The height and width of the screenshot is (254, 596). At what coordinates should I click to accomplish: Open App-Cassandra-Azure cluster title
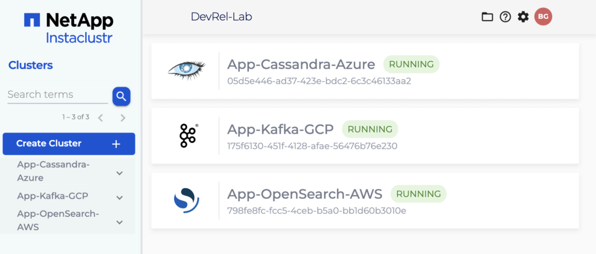(x=301, y=64)
